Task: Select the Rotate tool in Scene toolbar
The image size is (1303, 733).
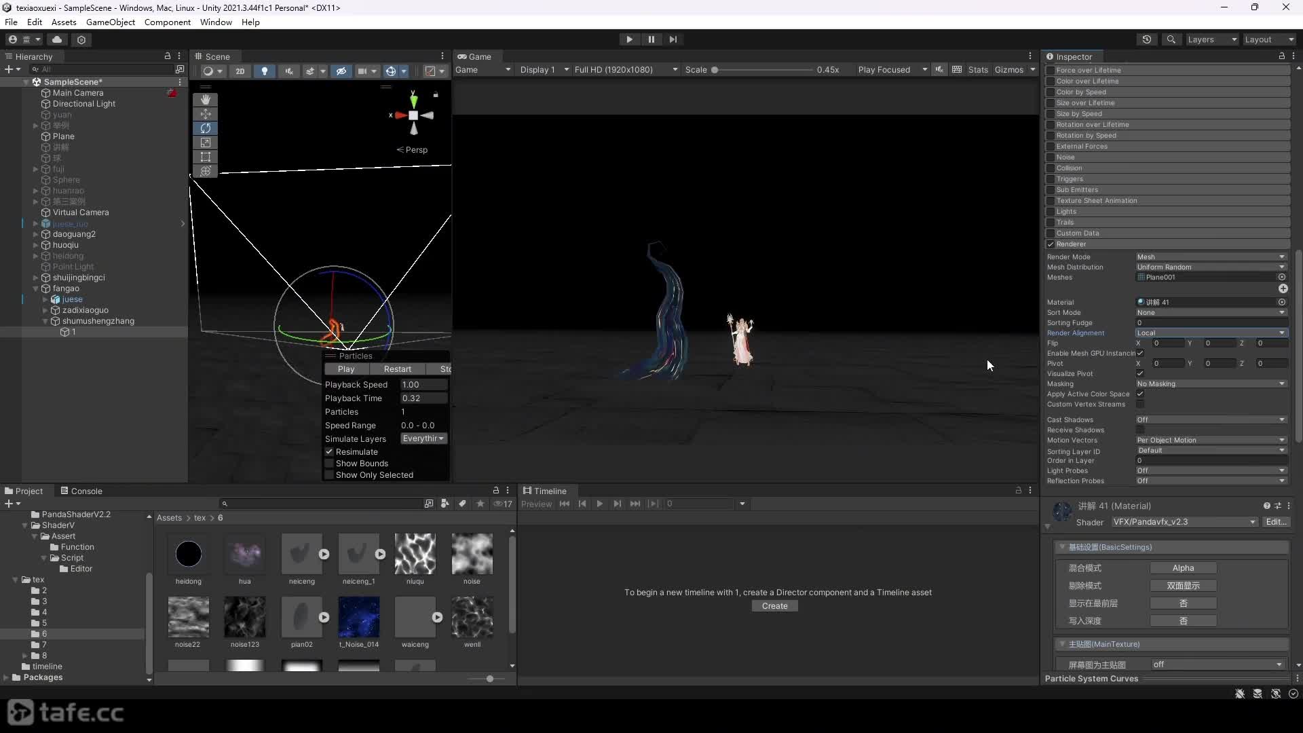Action: pos(206,128)
